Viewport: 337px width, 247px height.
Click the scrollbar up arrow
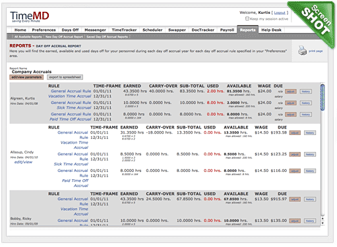322,219
